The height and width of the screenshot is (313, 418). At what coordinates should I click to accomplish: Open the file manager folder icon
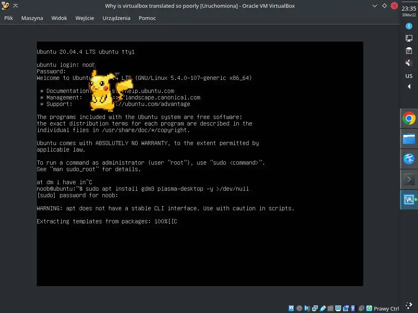(409, 139)
